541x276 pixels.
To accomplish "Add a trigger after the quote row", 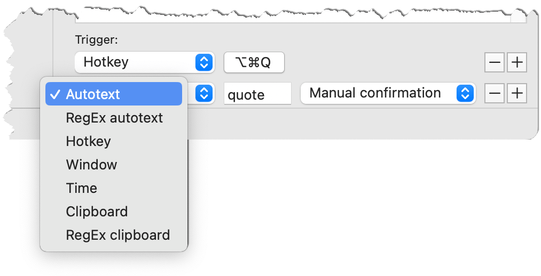I will [516, 93].
